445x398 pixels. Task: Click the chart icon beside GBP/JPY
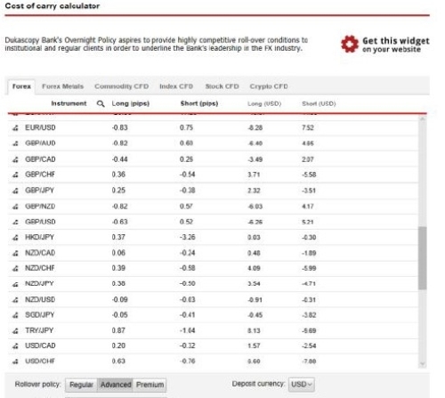click(x=15, y=191)
